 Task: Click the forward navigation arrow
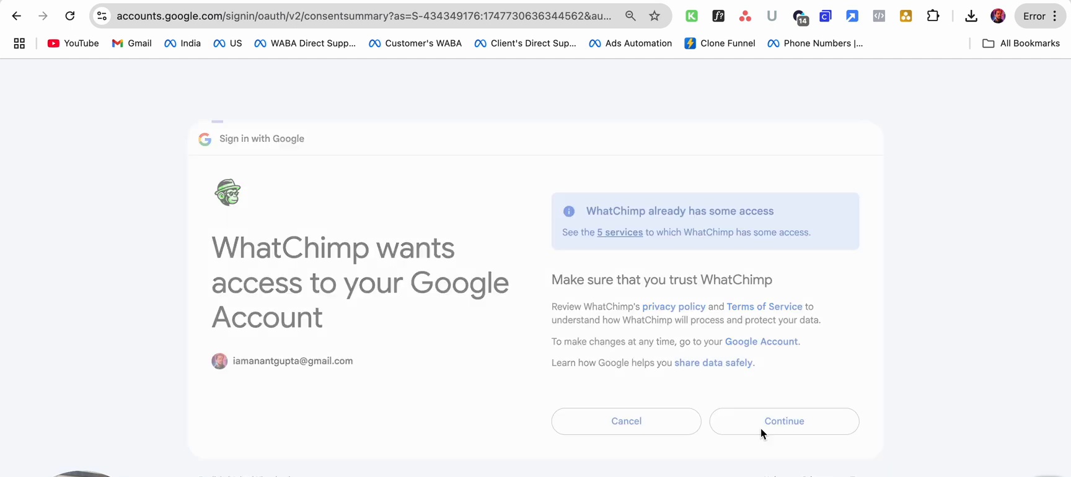[43, 16]
